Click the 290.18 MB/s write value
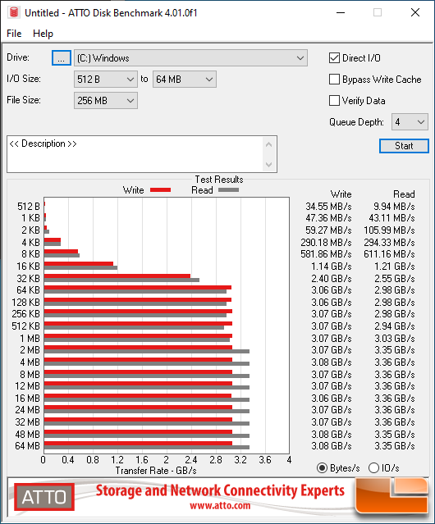This screenshot has height=524, width=435. click(326, 242)
